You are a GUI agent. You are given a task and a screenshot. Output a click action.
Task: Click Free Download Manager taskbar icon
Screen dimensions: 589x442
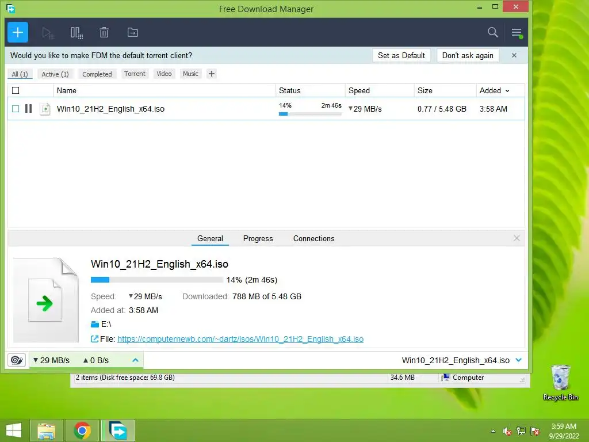click(x=117, y=430)
